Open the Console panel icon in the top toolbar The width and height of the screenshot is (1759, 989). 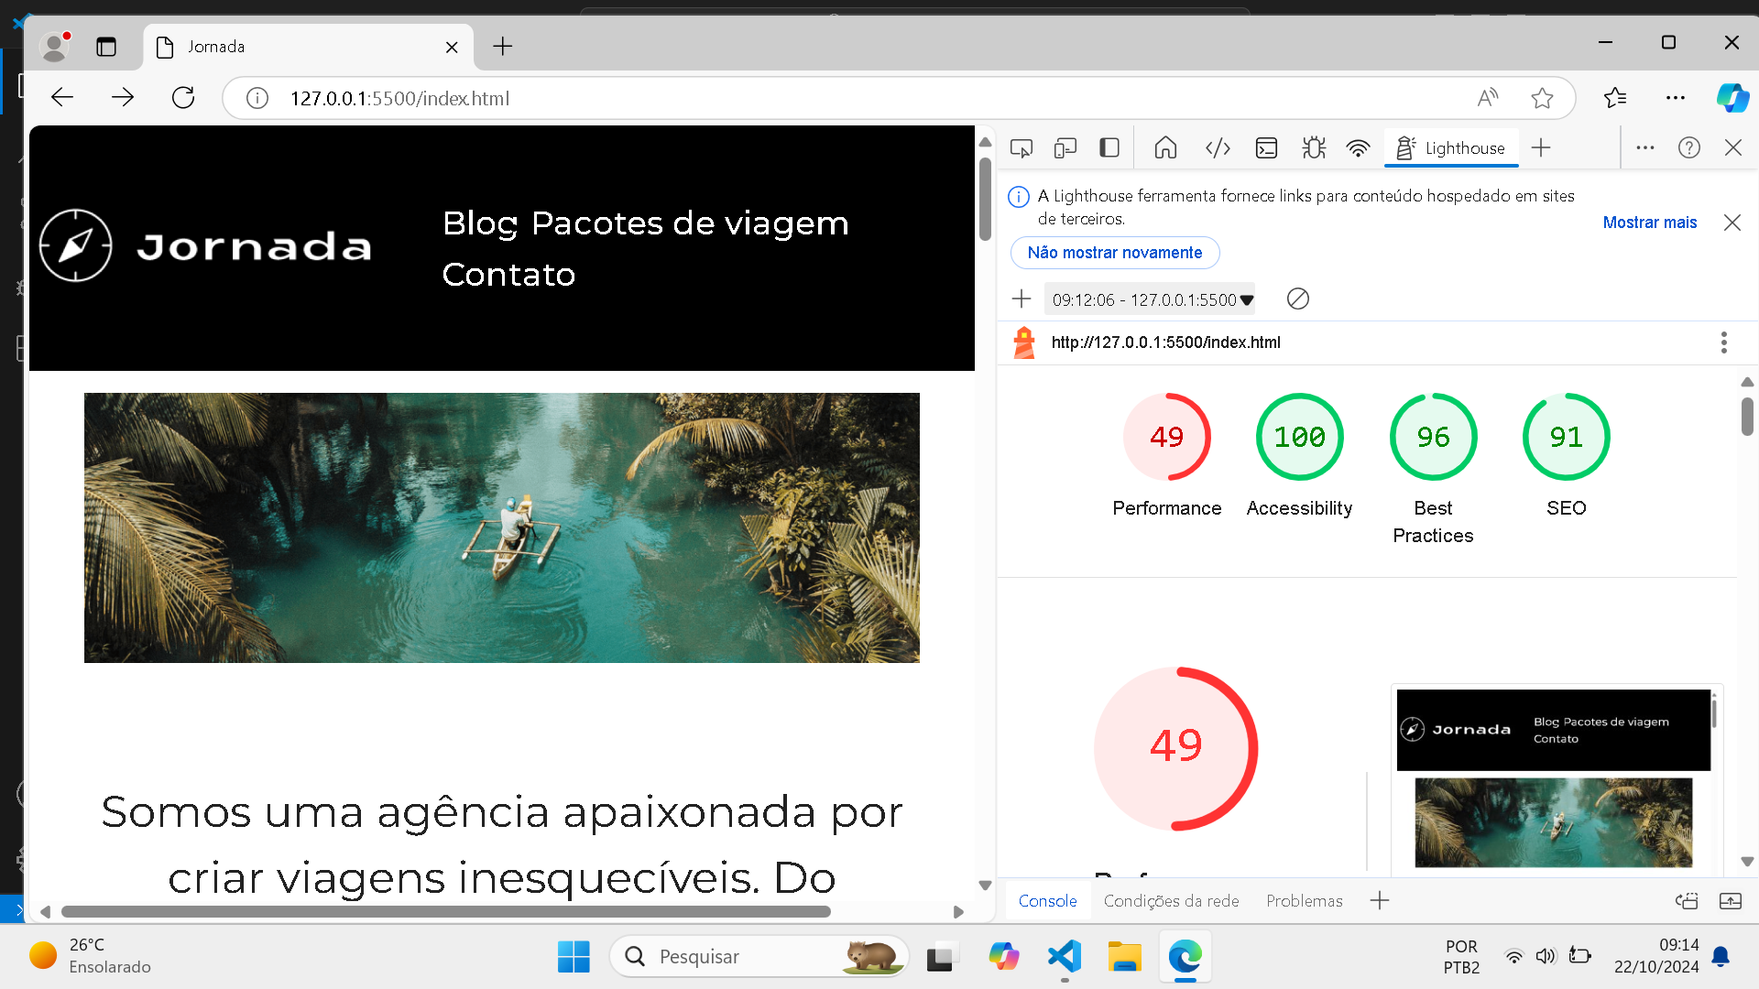[x=1266, y=148]
